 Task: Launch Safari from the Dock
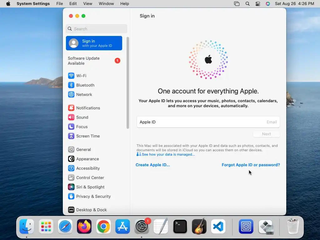click(65, 227)
